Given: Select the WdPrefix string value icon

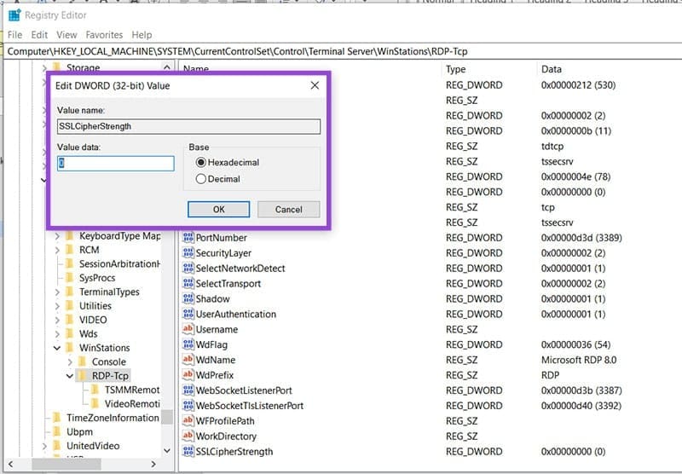Looking at the screenshot, I should pyautogui.click(x=188, y=375).
